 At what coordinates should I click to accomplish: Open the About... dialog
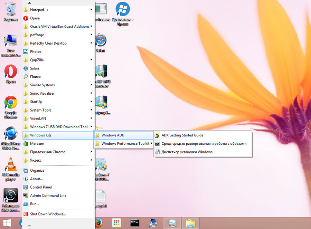point(58,179)
